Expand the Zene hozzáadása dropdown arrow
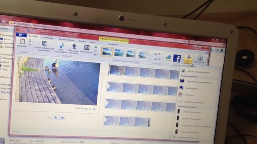This screenshot has width=257, height=144. 67,52
